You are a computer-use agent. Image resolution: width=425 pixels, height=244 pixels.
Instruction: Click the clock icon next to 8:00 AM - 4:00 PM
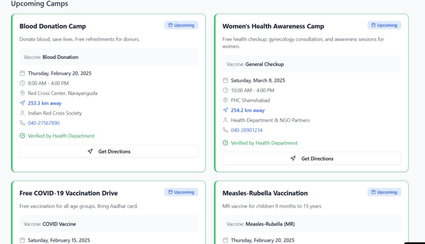(22, 83)
